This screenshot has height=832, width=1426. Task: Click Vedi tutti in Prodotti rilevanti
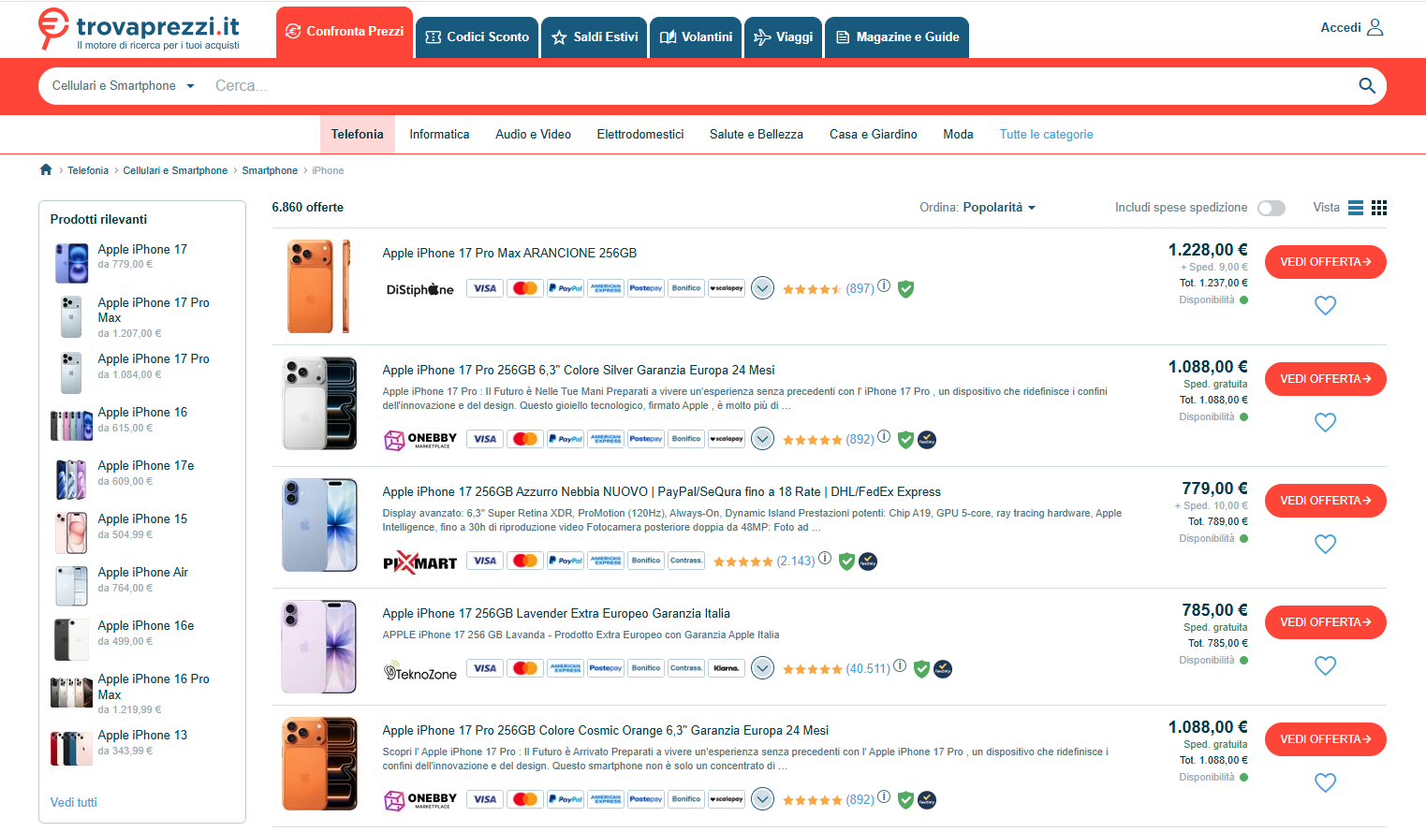[x=74, y=803]
